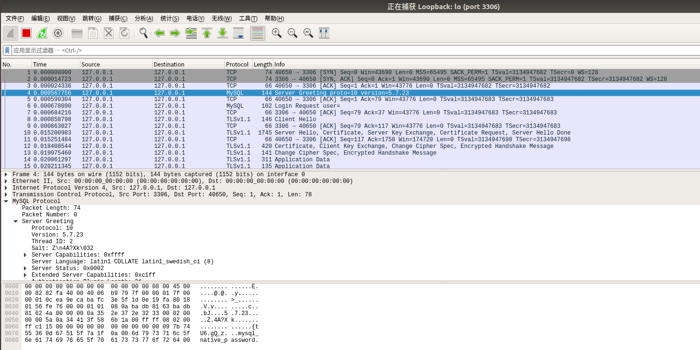This screenshot has height=350, width=700.
Task: Zoom out the main window text
Action: (x=293, y=33)
